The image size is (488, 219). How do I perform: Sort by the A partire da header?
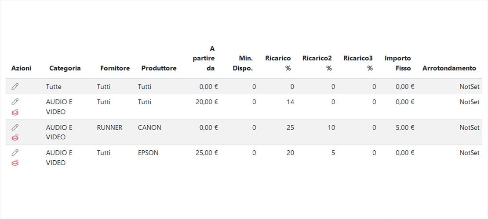point(204,58)
